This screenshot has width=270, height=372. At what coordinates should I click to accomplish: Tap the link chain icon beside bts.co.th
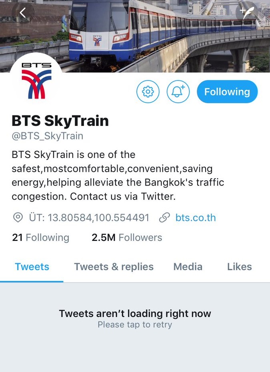[164, 218]
